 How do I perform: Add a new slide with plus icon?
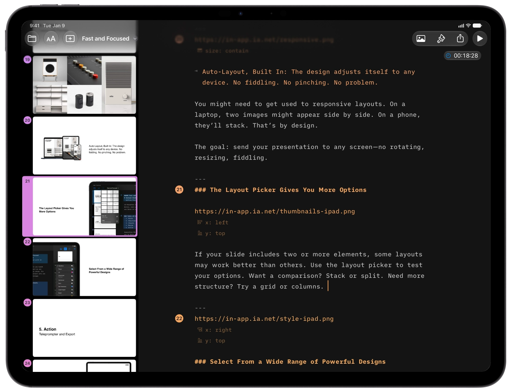pyautogui.click(x=70, y=39)
